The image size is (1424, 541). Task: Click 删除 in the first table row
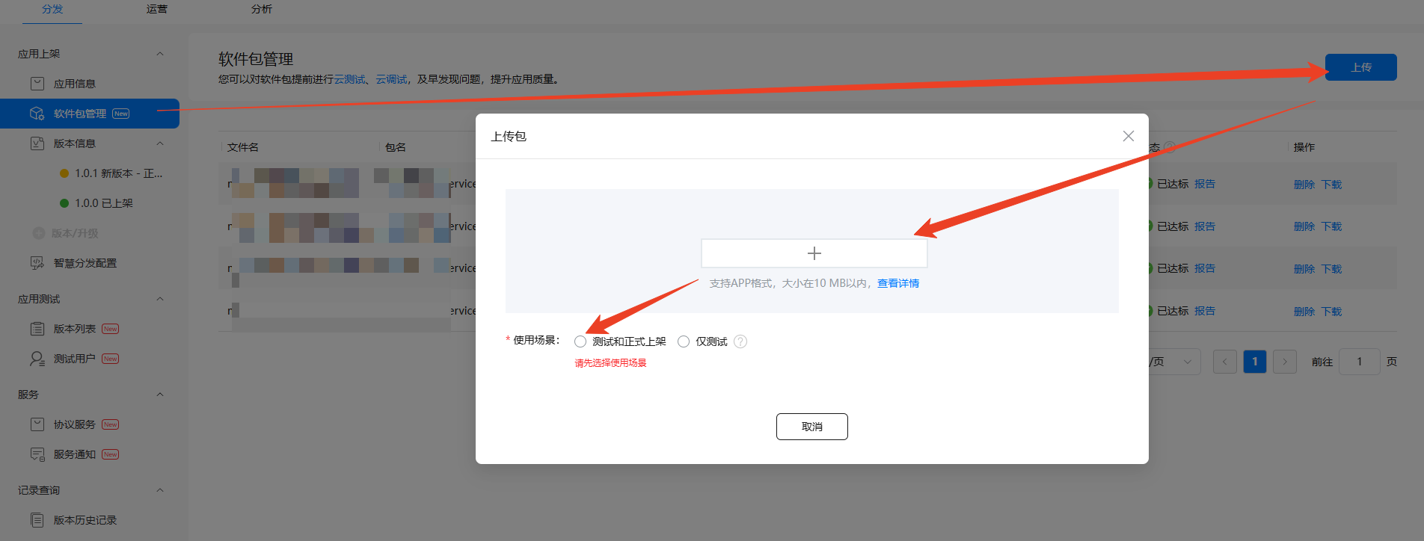point(1304,185)
